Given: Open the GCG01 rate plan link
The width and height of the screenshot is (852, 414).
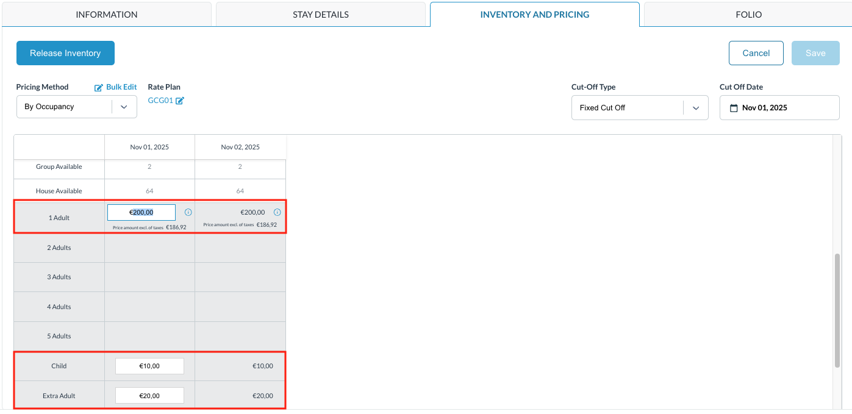Looking at the screenshot, I should pyautogui.click(x=160, y=101).
